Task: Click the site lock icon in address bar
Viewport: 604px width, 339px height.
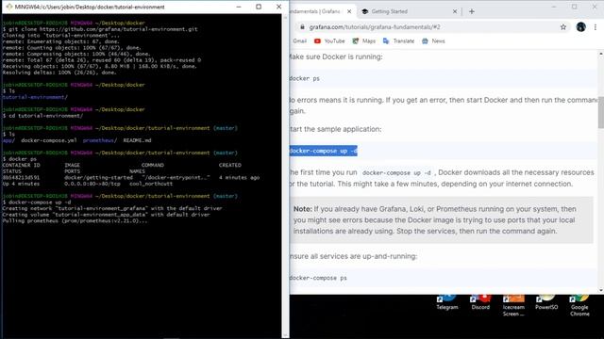Action: (302, 27)
